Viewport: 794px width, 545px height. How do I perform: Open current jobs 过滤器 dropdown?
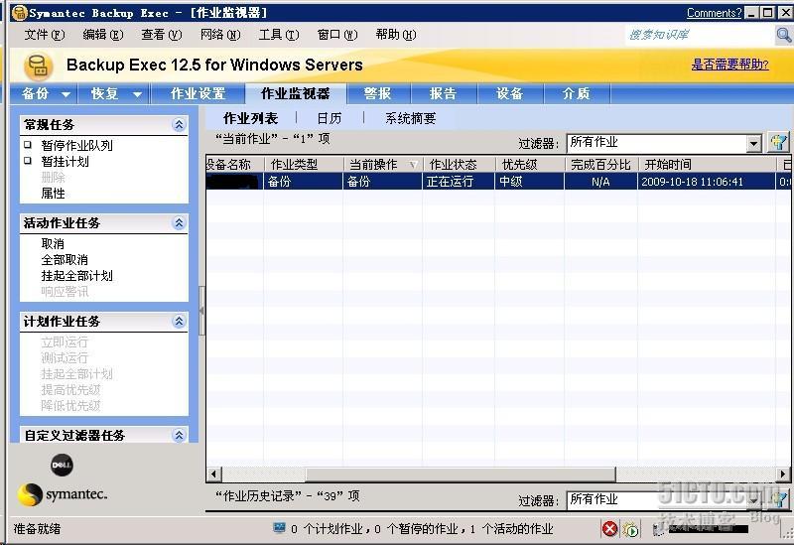click(754, 144)
